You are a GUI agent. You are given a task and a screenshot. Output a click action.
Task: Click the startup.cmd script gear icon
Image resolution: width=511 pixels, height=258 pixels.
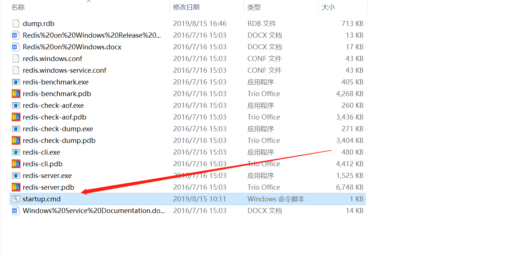point(16,199)
